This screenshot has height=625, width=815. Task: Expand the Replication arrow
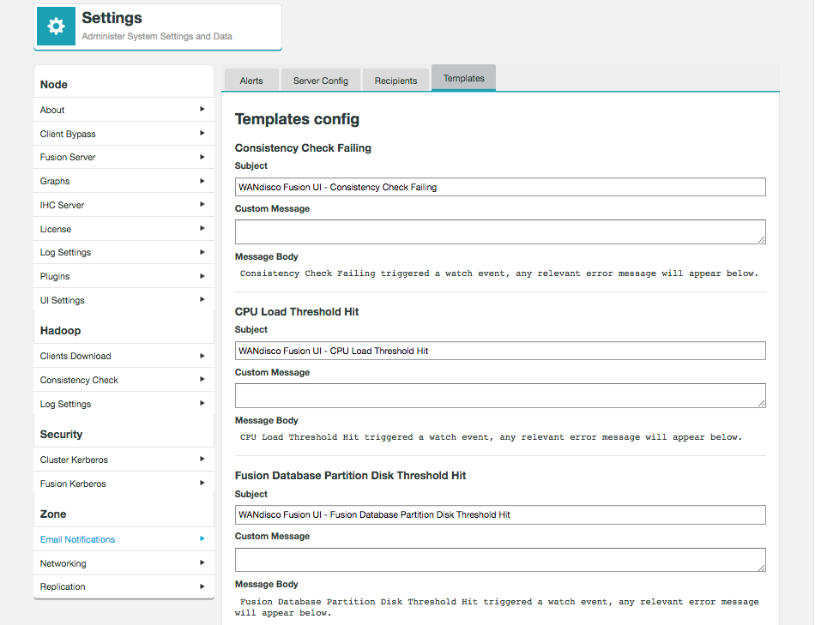click(x=202, y=586)
